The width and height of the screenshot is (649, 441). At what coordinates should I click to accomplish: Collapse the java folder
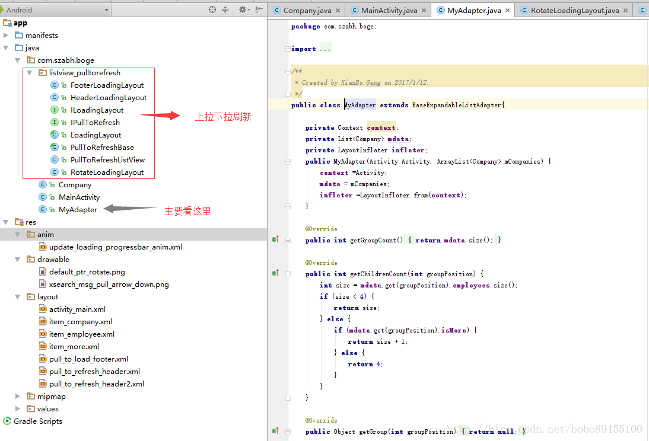tap(6, 48)
